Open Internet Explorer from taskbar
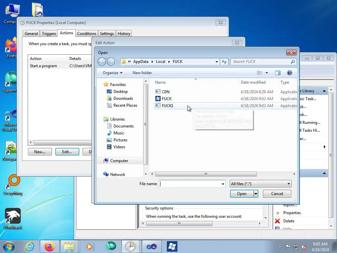This screenshot has width=337, height=253. (29, 246)
